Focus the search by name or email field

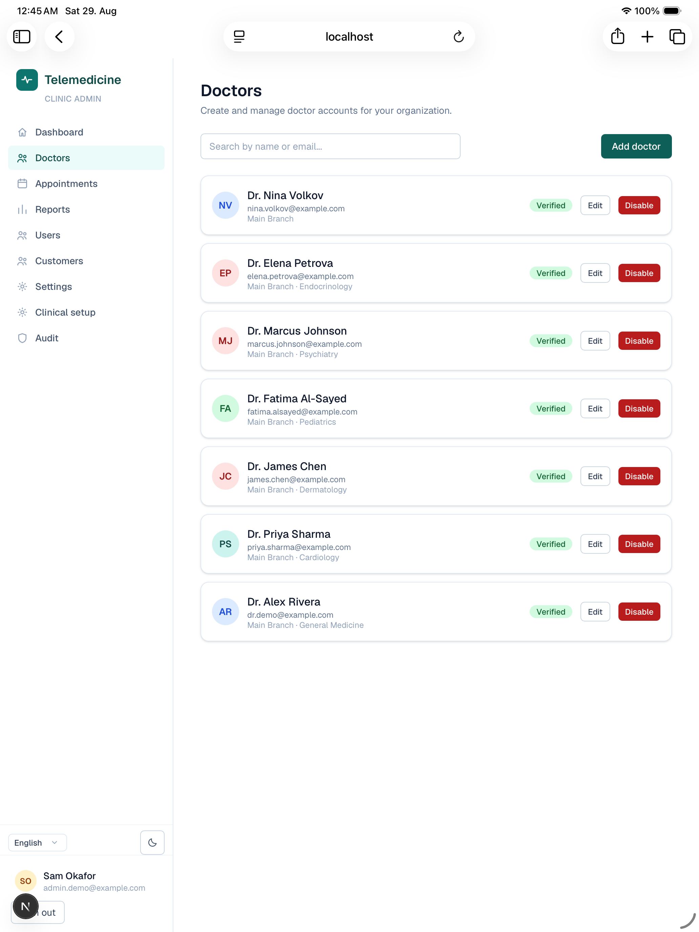330,146
